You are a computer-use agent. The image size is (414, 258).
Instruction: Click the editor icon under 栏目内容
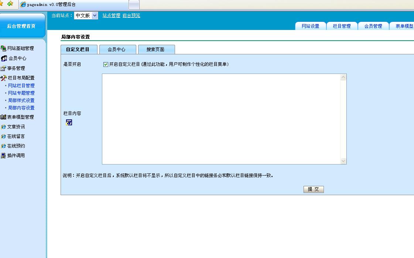pos(69,122)
